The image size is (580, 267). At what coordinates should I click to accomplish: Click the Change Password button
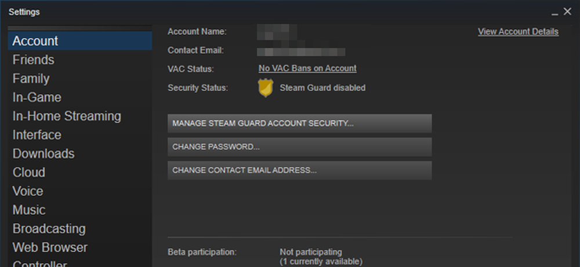click(300, 147)
